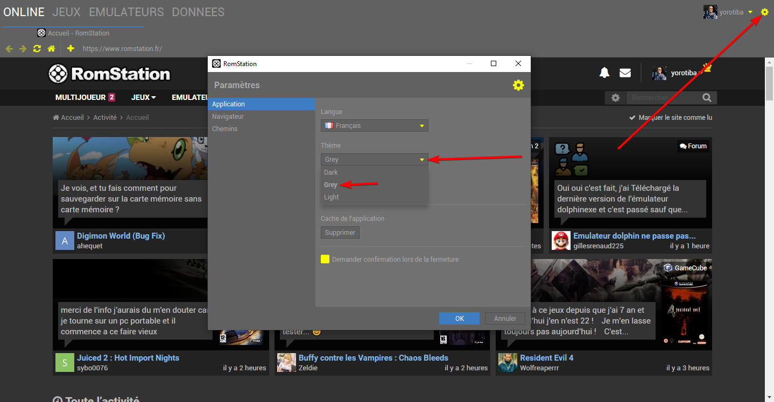Click the Forum badge on dolphin card
Image resolution: width=774 pixels, height=402 pixels.
point(693,146)
